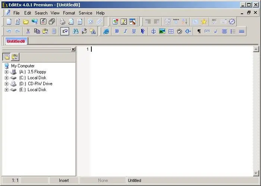Open the View menu

[x=55, y=13]
